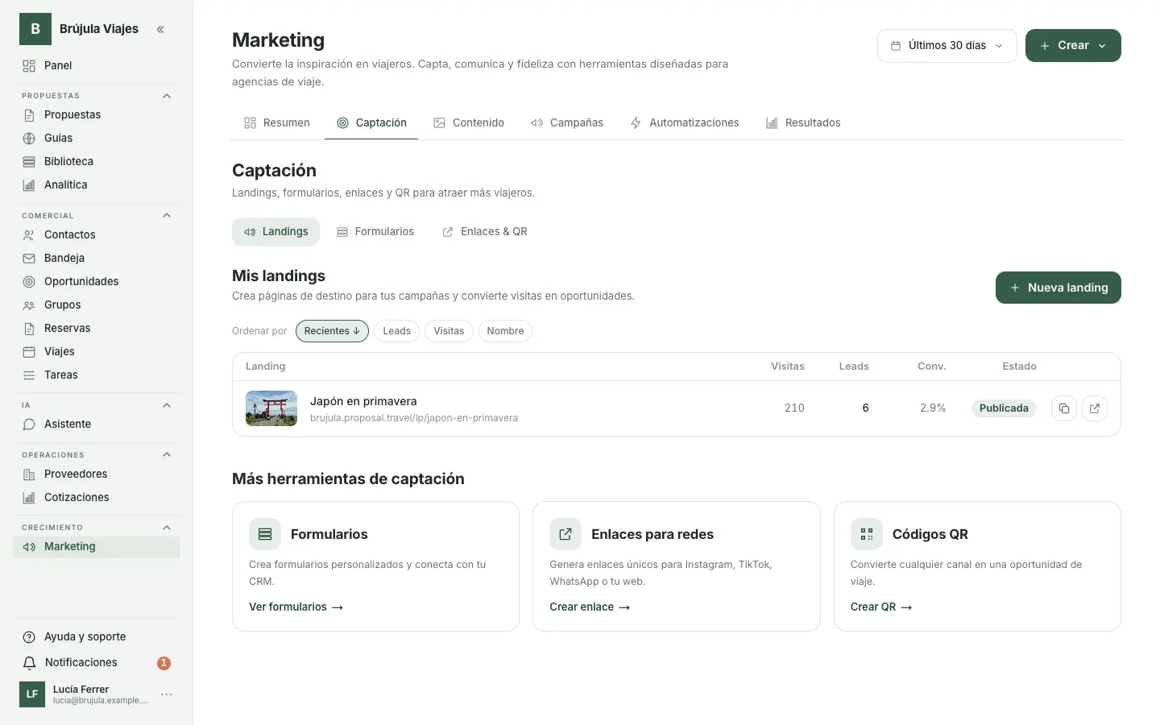The height and width of the screenshot is (725, 1160).
Task: Open the user menu three-dots icon
Action: click(x=167, y=694)
